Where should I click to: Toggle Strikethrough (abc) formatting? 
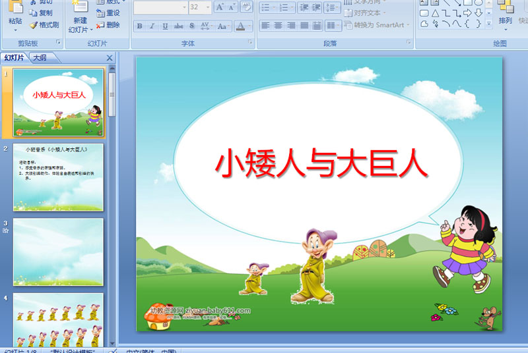coord(178,26)
